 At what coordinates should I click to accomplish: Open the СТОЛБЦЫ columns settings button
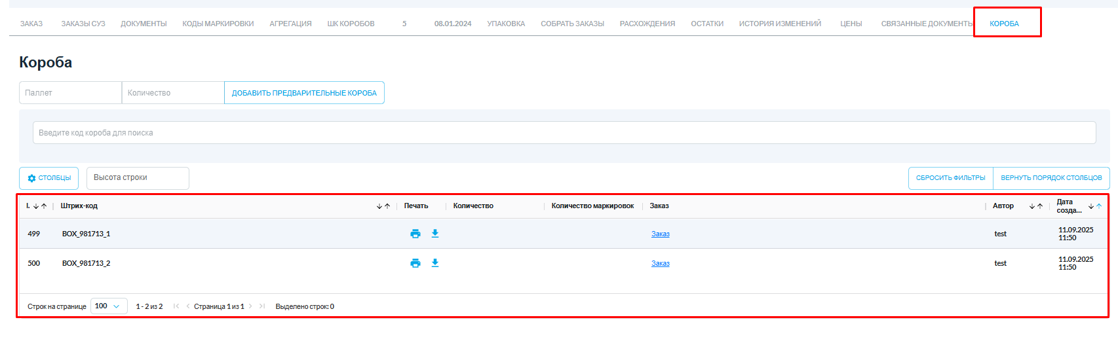point(49,178)
